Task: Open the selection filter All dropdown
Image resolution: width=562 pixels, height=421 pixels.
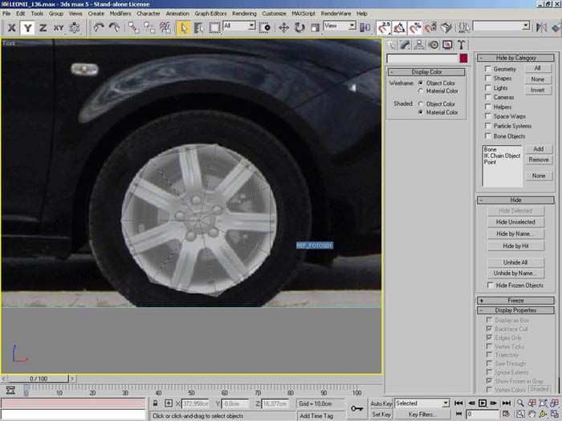Action: coord(239,26)
